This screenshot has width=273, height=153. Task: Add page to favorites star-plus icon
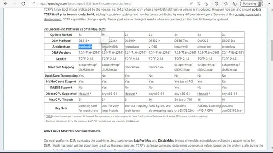coord(206,3)
